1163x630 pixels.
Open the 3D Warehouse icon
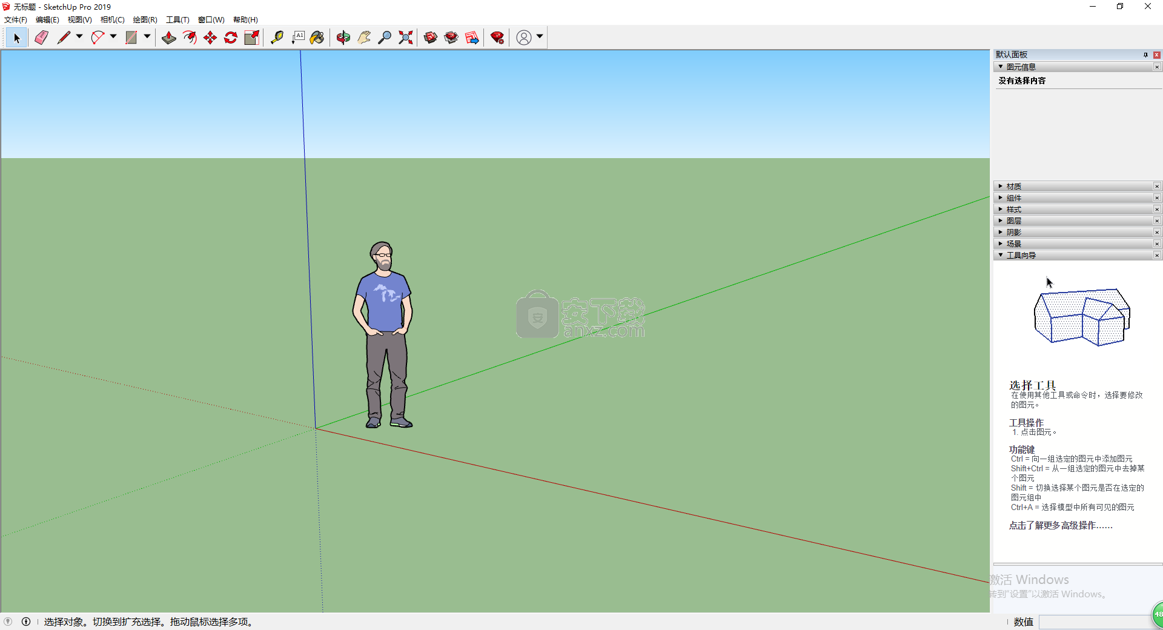431,38
